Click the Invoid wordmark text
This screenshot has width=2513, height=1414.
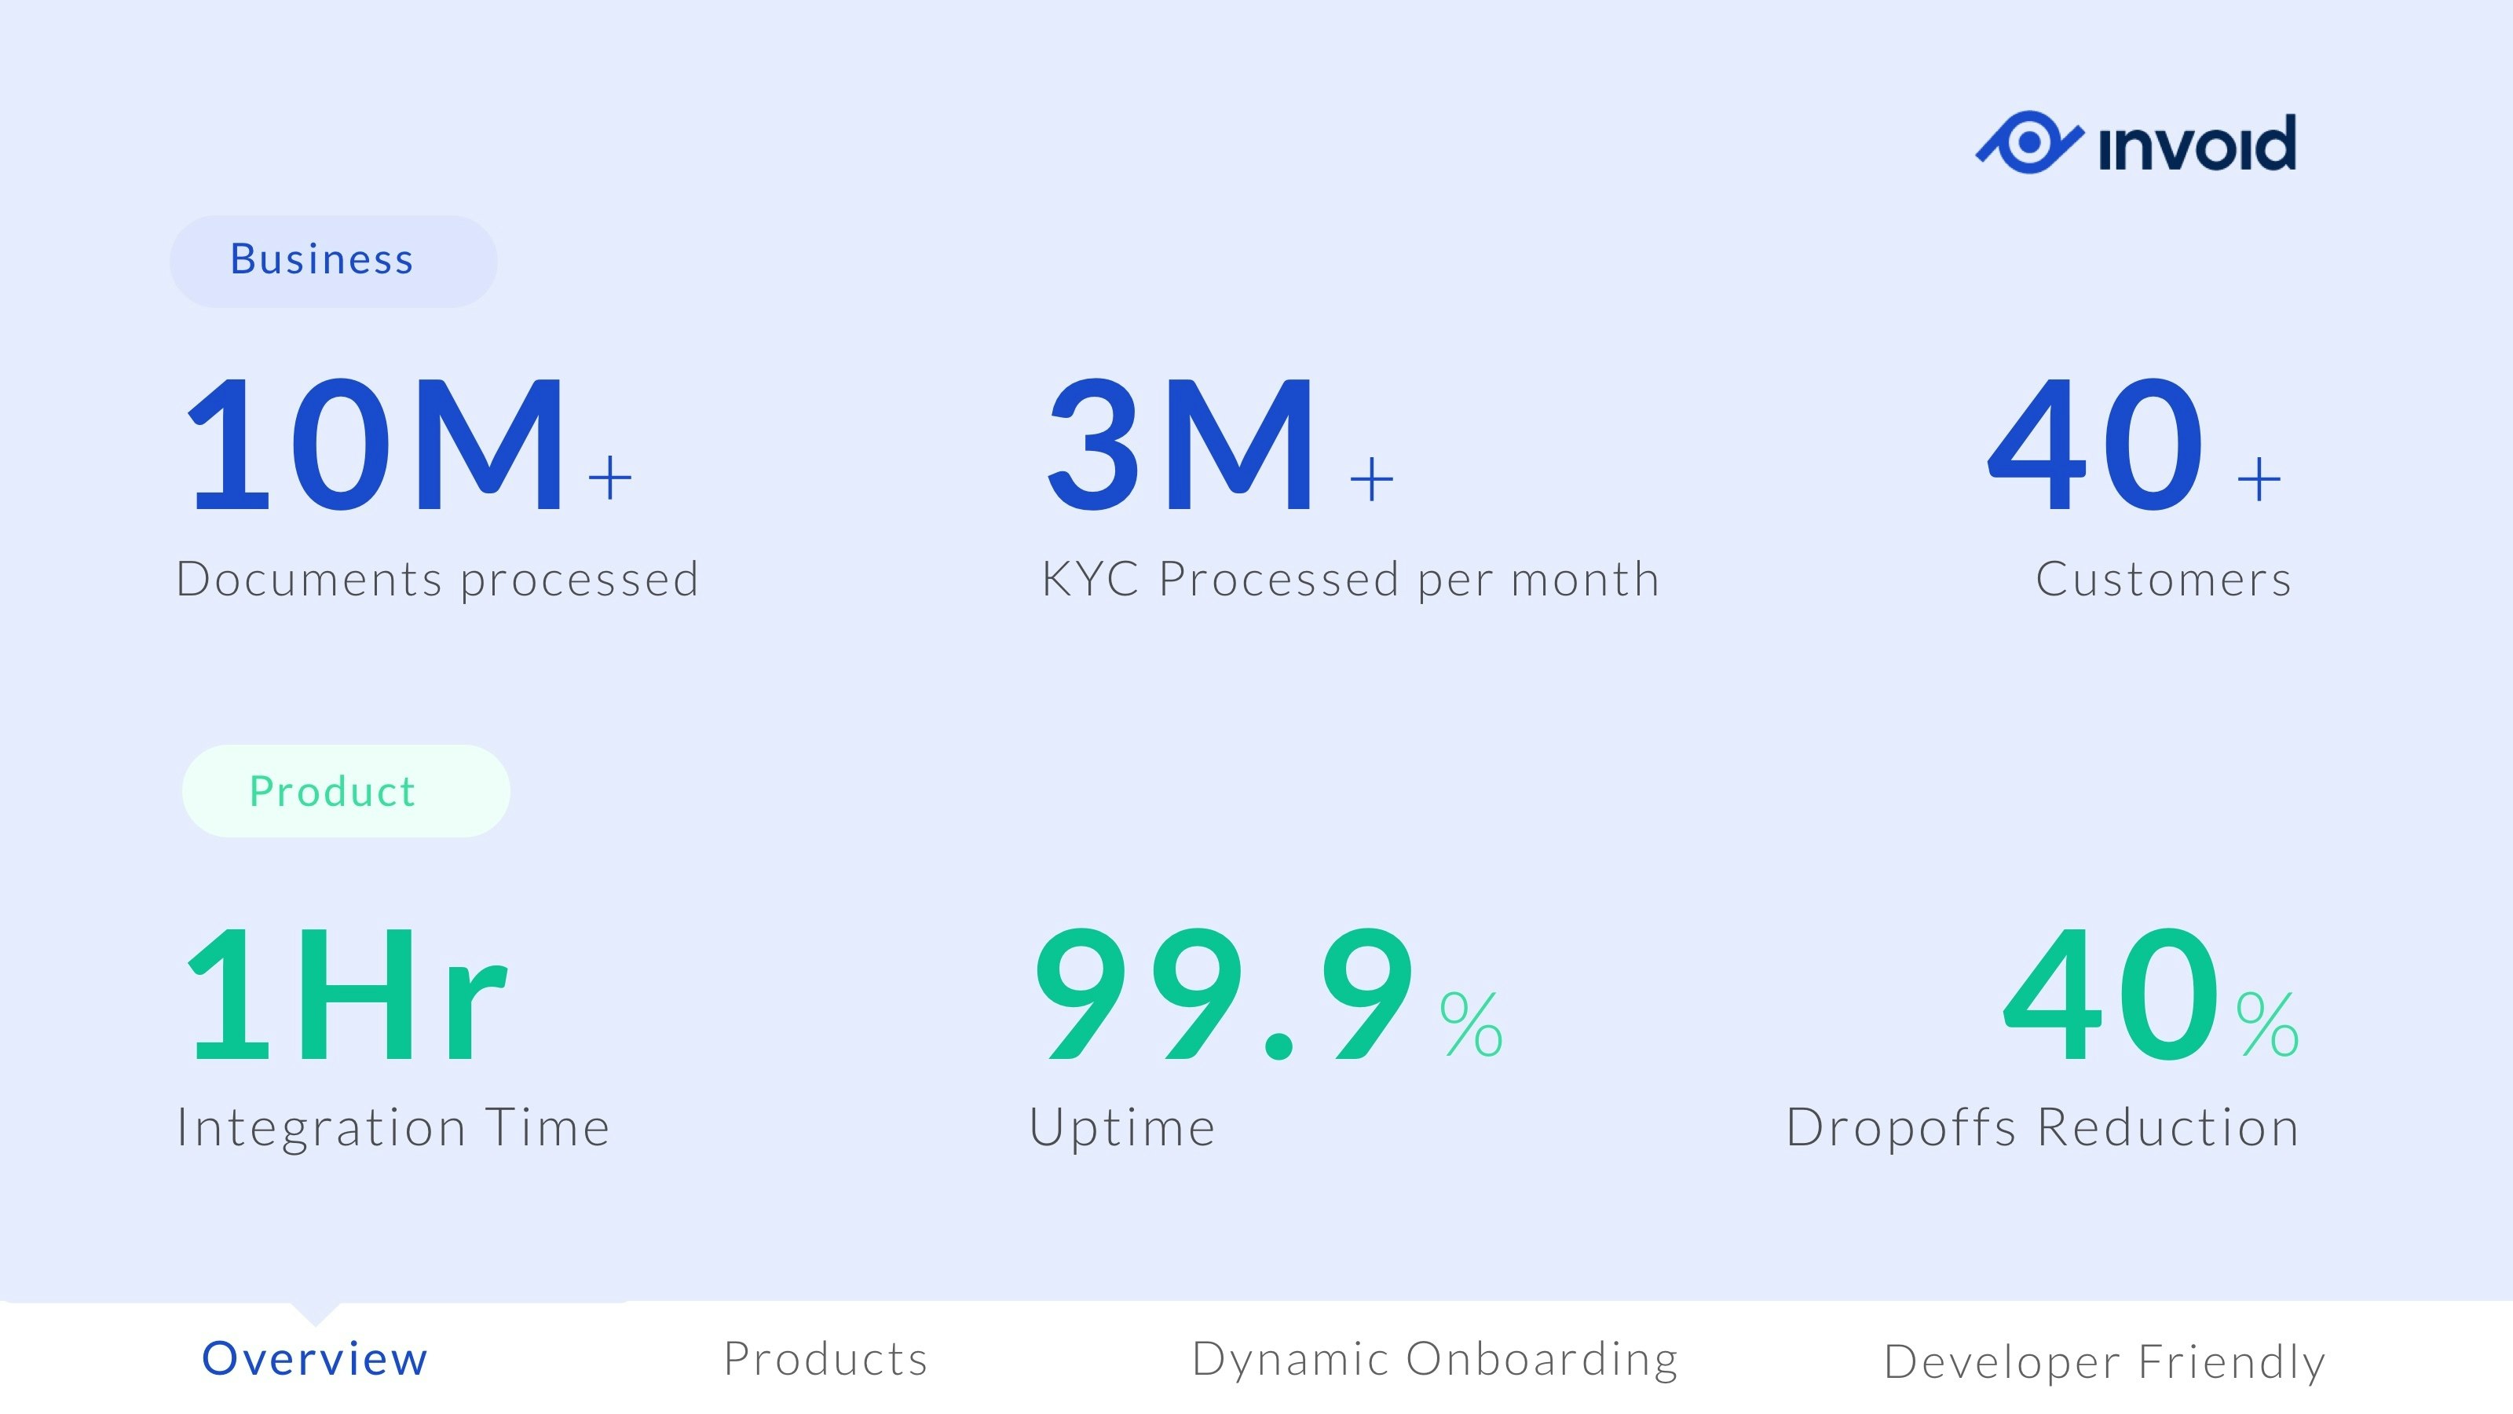[2197, 145]
